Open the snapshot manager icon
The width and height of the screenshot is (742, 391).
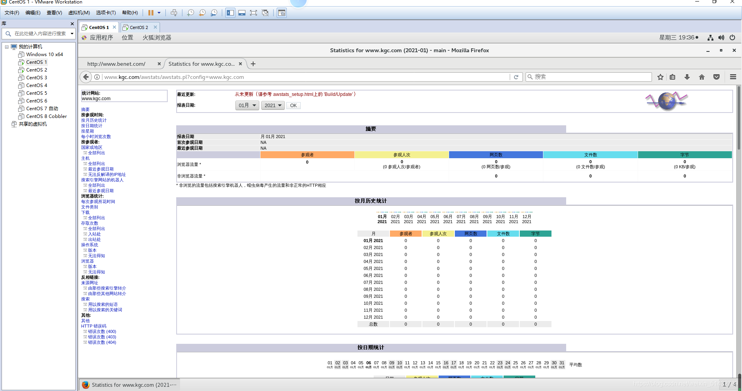tap(214, 13)
